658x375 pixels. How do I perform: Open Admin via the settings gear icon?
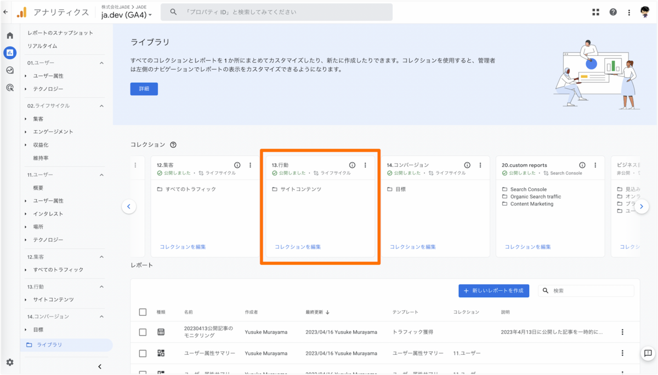point(9,362)
